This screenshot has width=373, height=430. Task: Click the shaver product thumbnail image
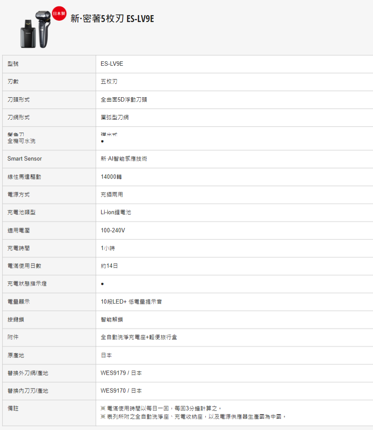(35, 29)
